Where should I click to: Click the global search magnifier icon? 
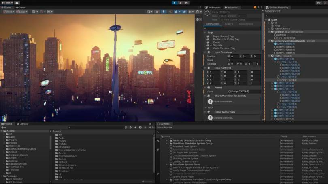[326, 3]
